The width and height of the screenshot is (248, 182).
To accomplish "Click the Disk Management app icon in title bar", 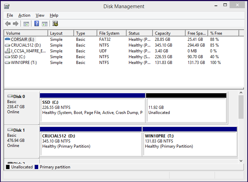I will click(6, 6).
